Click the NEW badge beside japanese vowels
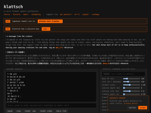 [8, 21]
